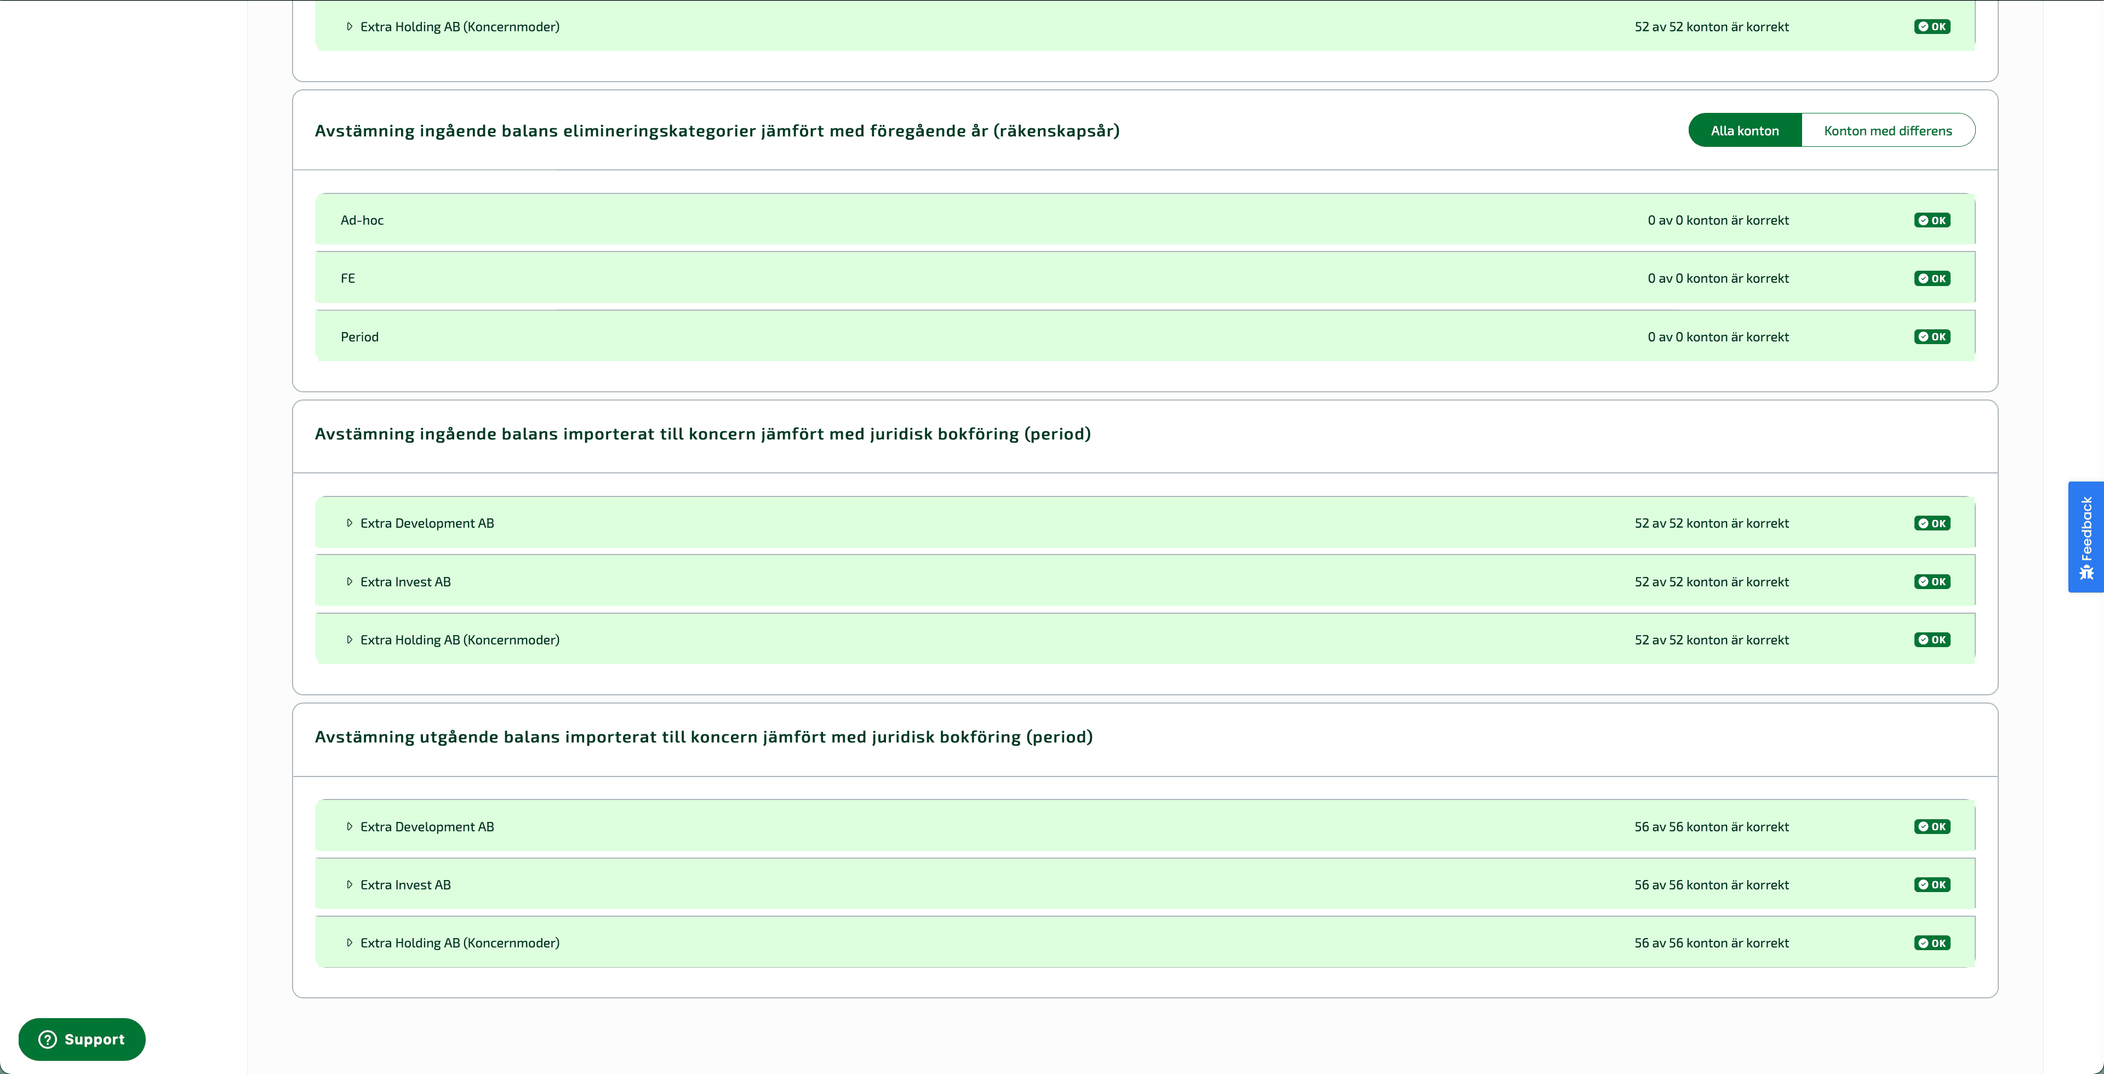Expand Extra Invest AB under ingående balans
The height and width of the screenshot is (1074, 2104).
[x=350, y=581]
